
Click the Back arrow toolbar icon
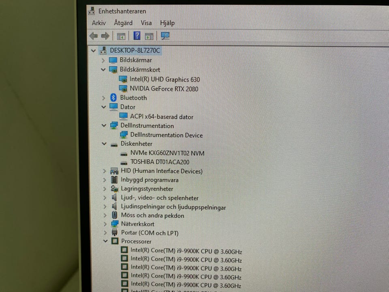click(x=94, y=36)
